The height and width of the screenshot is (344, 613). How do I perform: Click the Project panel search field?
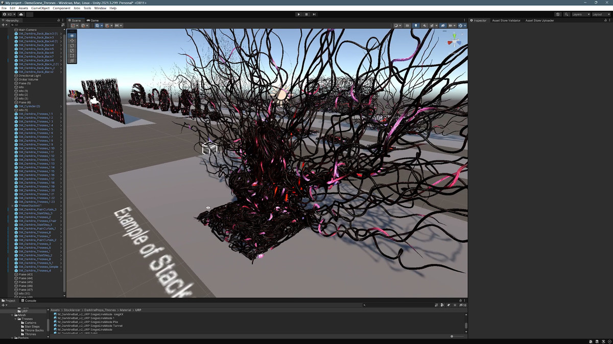(x=398, y=305)
